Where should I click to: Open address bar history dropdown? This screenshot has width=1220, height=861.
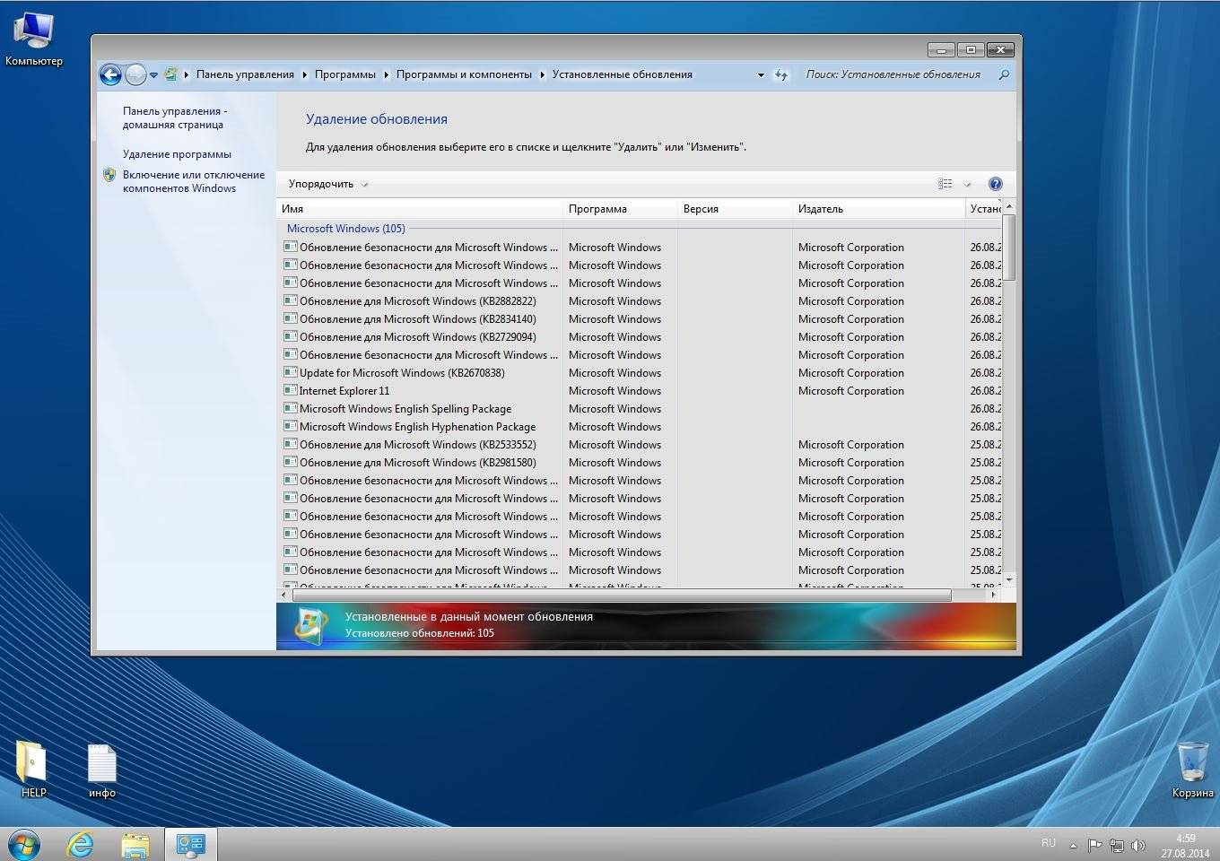761,75
